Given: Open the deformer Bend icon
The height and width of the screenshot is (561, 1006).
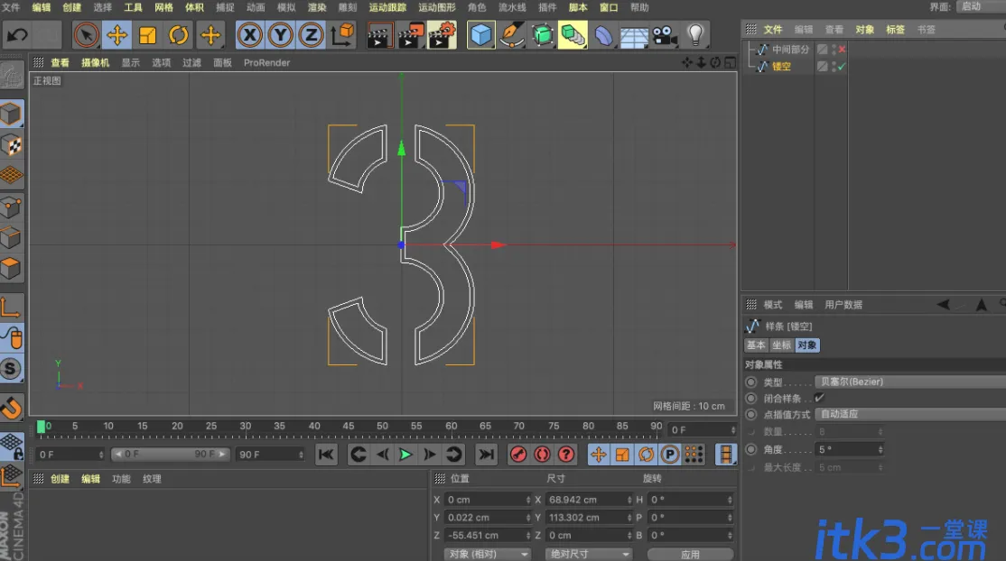Looking at the screenshot, I should (x=603, y=34).
